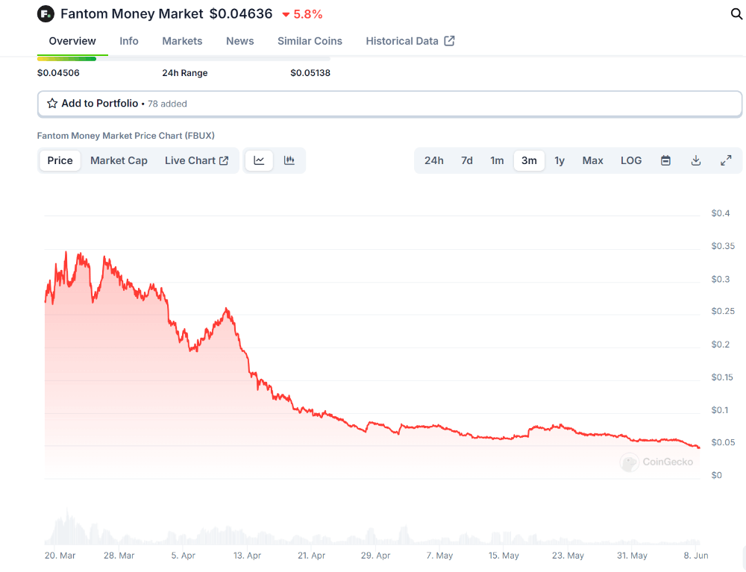
Task: Click the 24h low value $0.04506
Action: click(58, 73)
